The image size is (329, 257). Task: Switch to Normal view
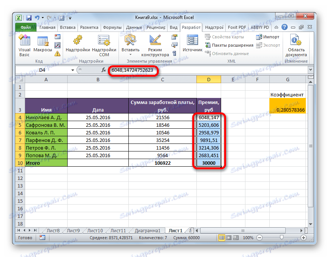(x=221, y=238)
